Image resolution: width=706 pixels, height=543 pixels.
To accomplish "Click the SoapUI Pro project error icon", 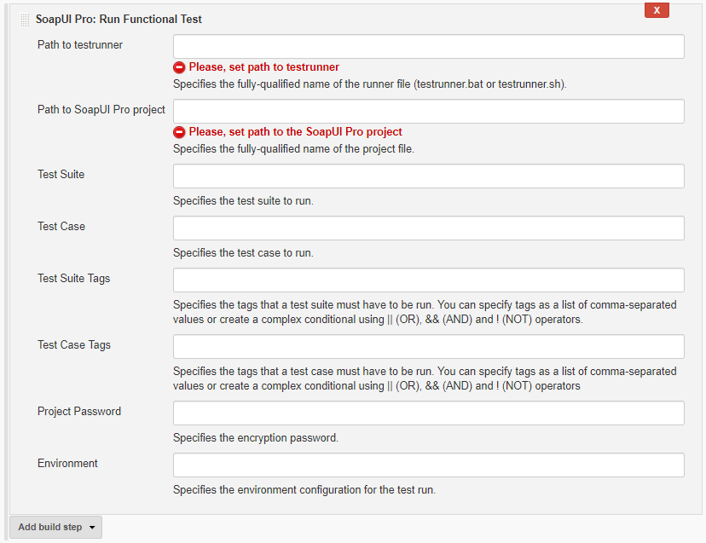I will [179, 132].
